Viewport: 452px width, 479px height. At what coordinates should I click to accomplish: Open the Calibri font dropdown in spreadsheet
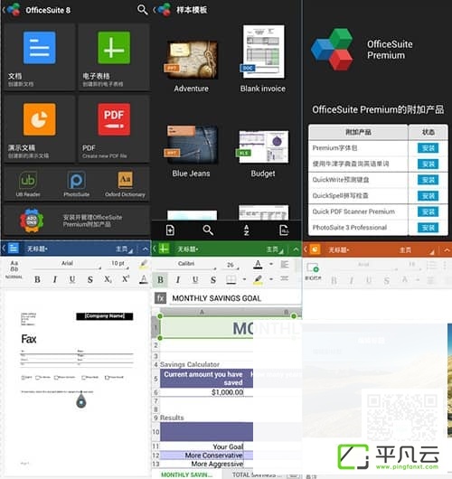[x=186, y=264]
